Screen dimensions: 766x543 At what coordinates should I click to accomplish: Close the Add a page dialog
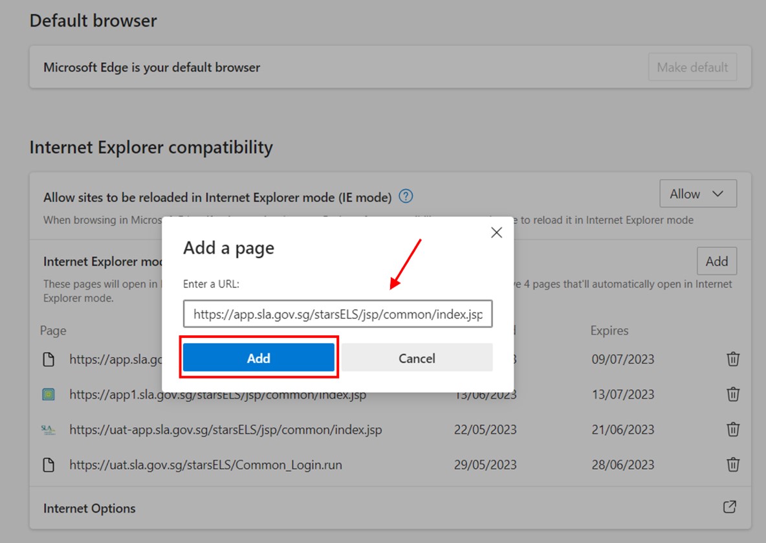click(496, 232)
